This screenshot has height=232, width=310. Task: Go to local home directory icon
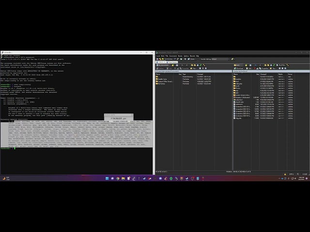point(198,65)
